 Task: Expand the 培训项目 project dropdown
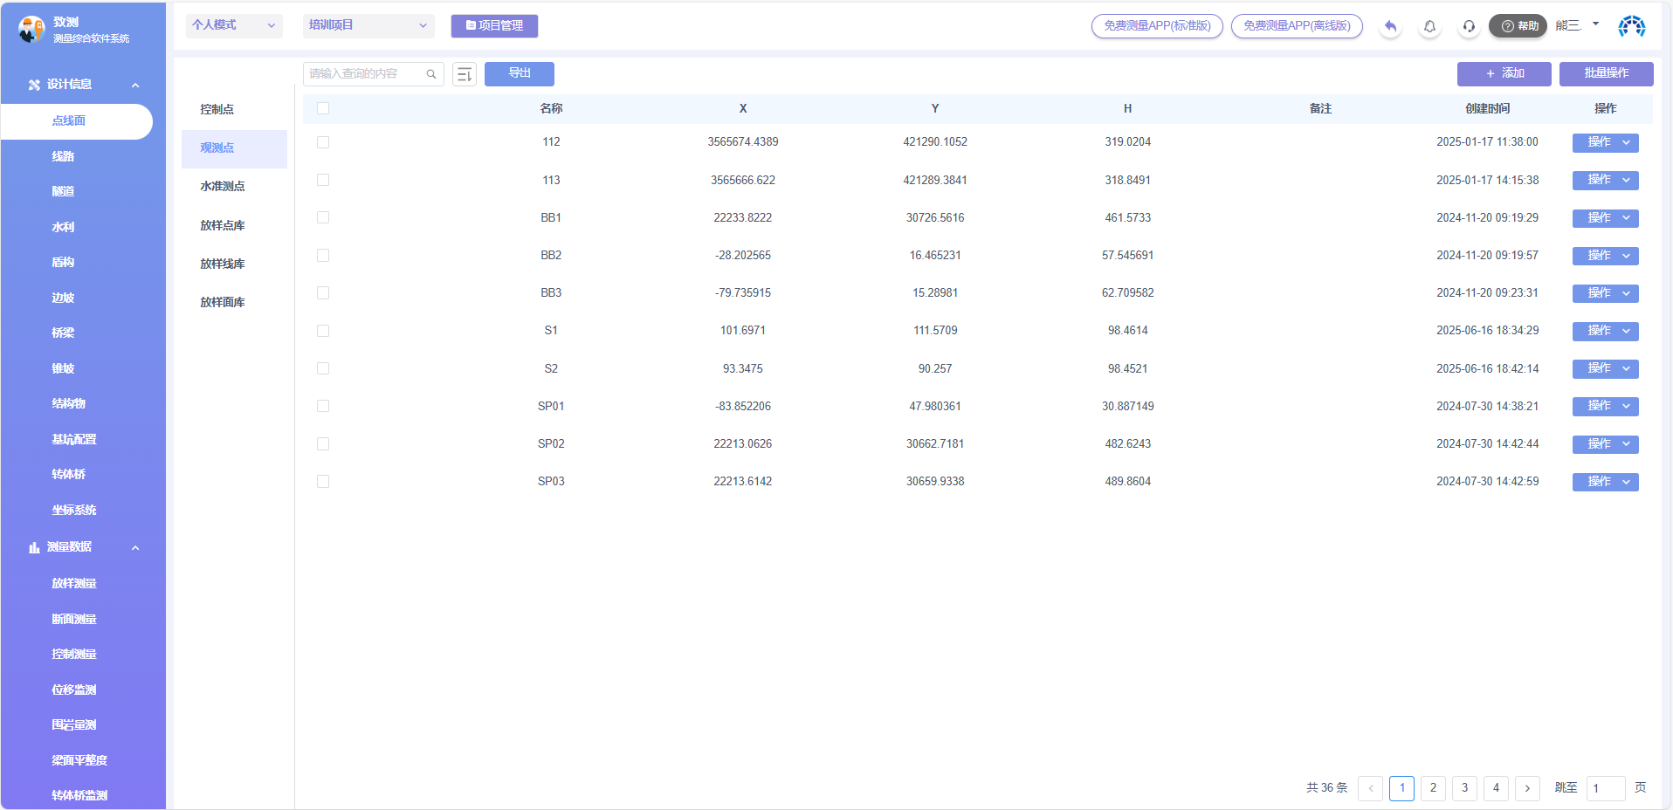(368, 25)
